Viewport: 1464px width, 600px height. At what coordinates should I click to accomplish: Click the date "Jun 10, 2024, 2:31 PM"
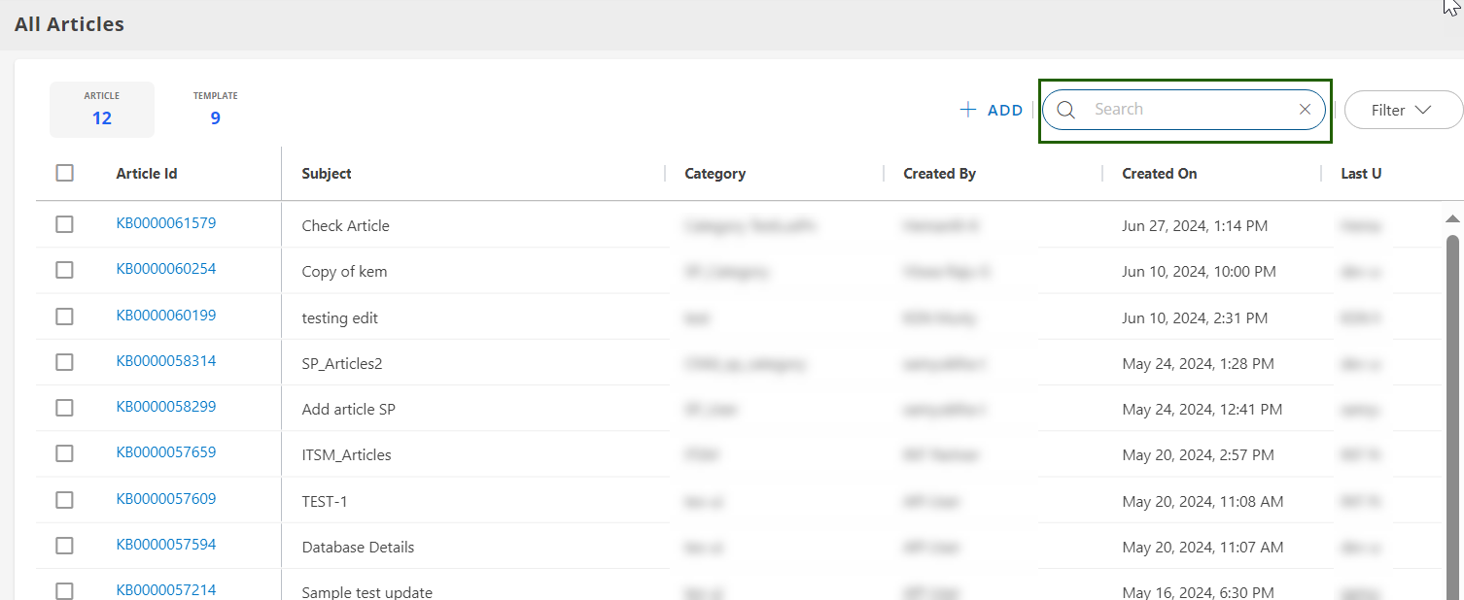(1195, 318)
